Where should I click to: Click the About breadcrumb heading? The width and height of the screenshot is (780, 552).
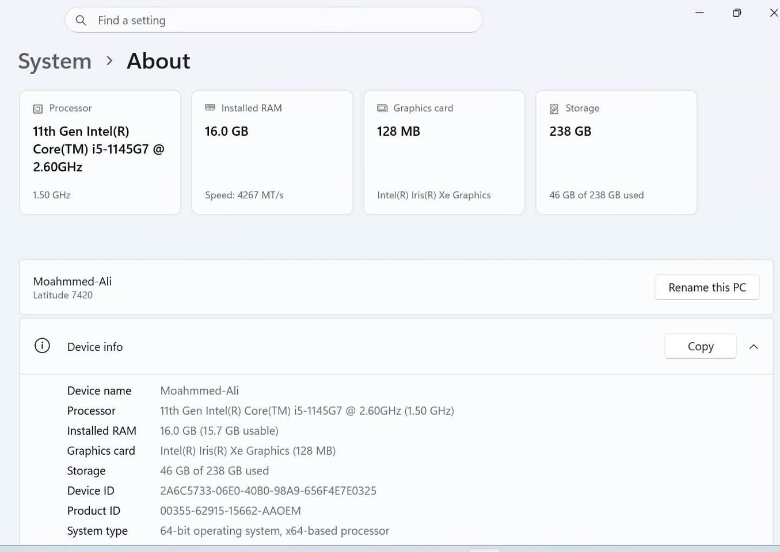pyautogui.click(x=158, y=61)
